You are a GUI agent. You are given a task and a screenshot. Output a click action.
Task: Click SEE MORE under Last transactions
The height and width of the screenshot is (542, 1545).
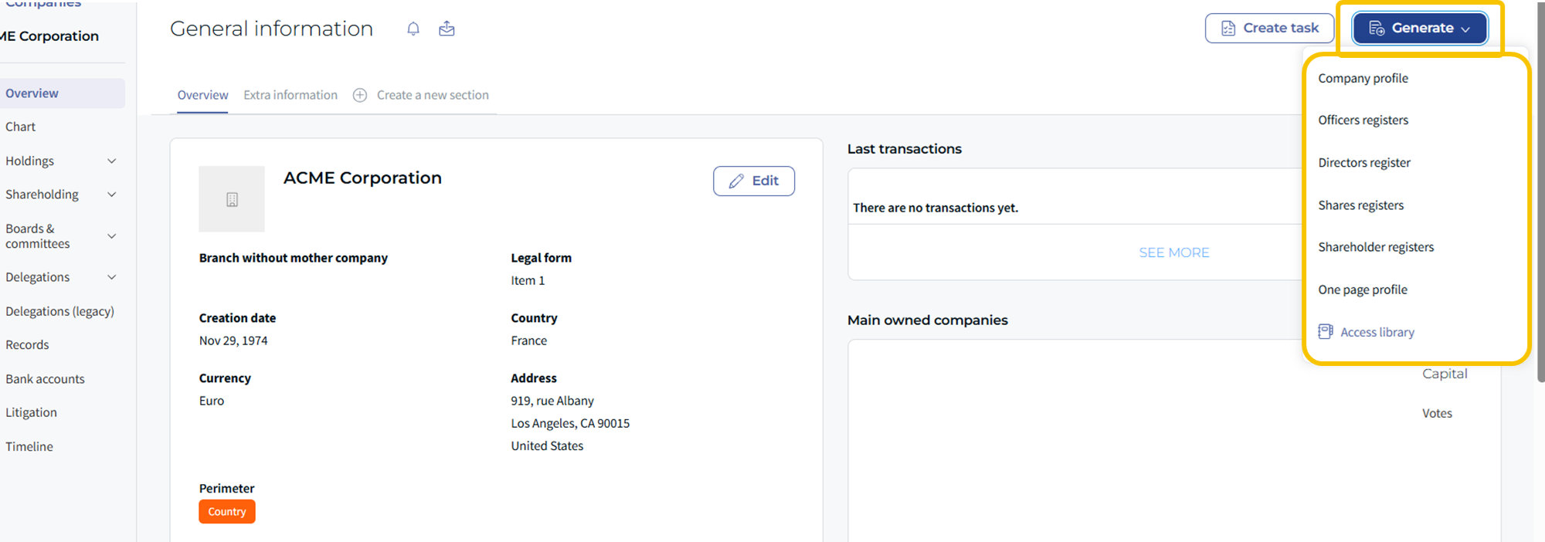click(1174, 252)
